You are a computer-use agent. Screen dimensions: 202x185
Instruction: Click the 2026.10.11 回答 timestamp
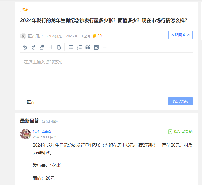[x=45, y=137]
